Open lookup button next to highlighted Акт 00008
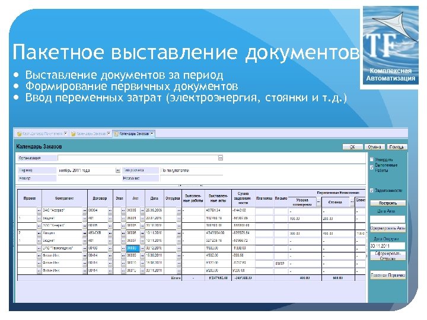 click(142, 248)
